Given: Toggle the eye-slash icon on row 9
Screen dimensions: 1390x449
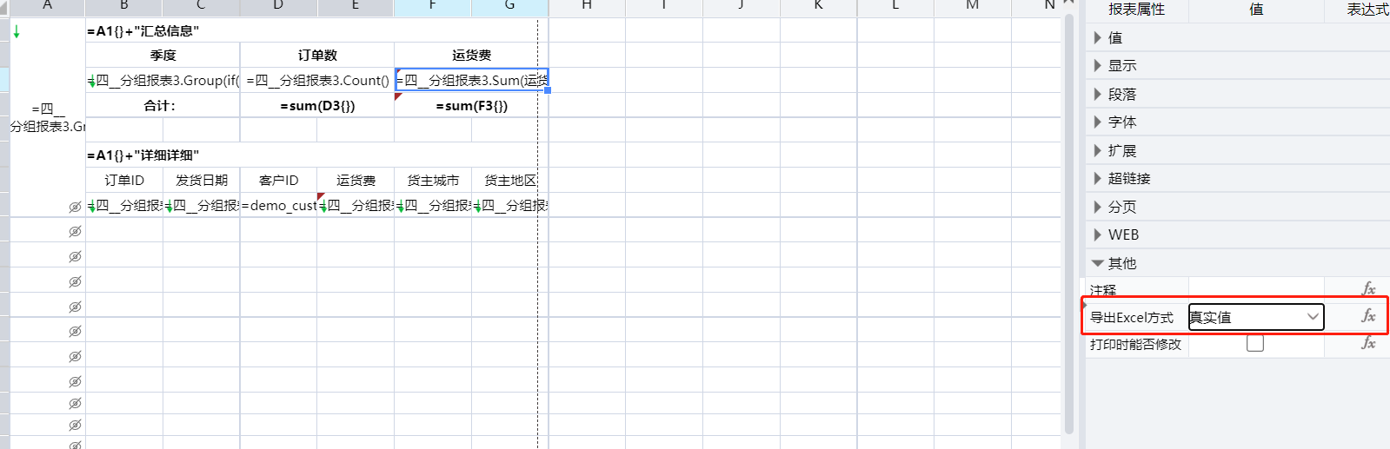Looking at the screenshot, I should (x=76, y=232).
